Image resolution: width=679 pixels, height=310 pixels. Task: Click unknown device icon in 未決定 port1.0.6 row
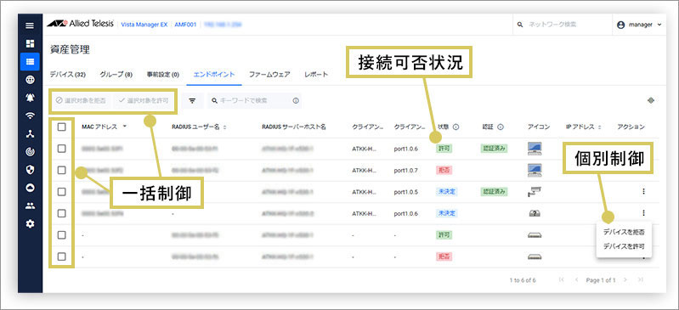tap(535, 213)
